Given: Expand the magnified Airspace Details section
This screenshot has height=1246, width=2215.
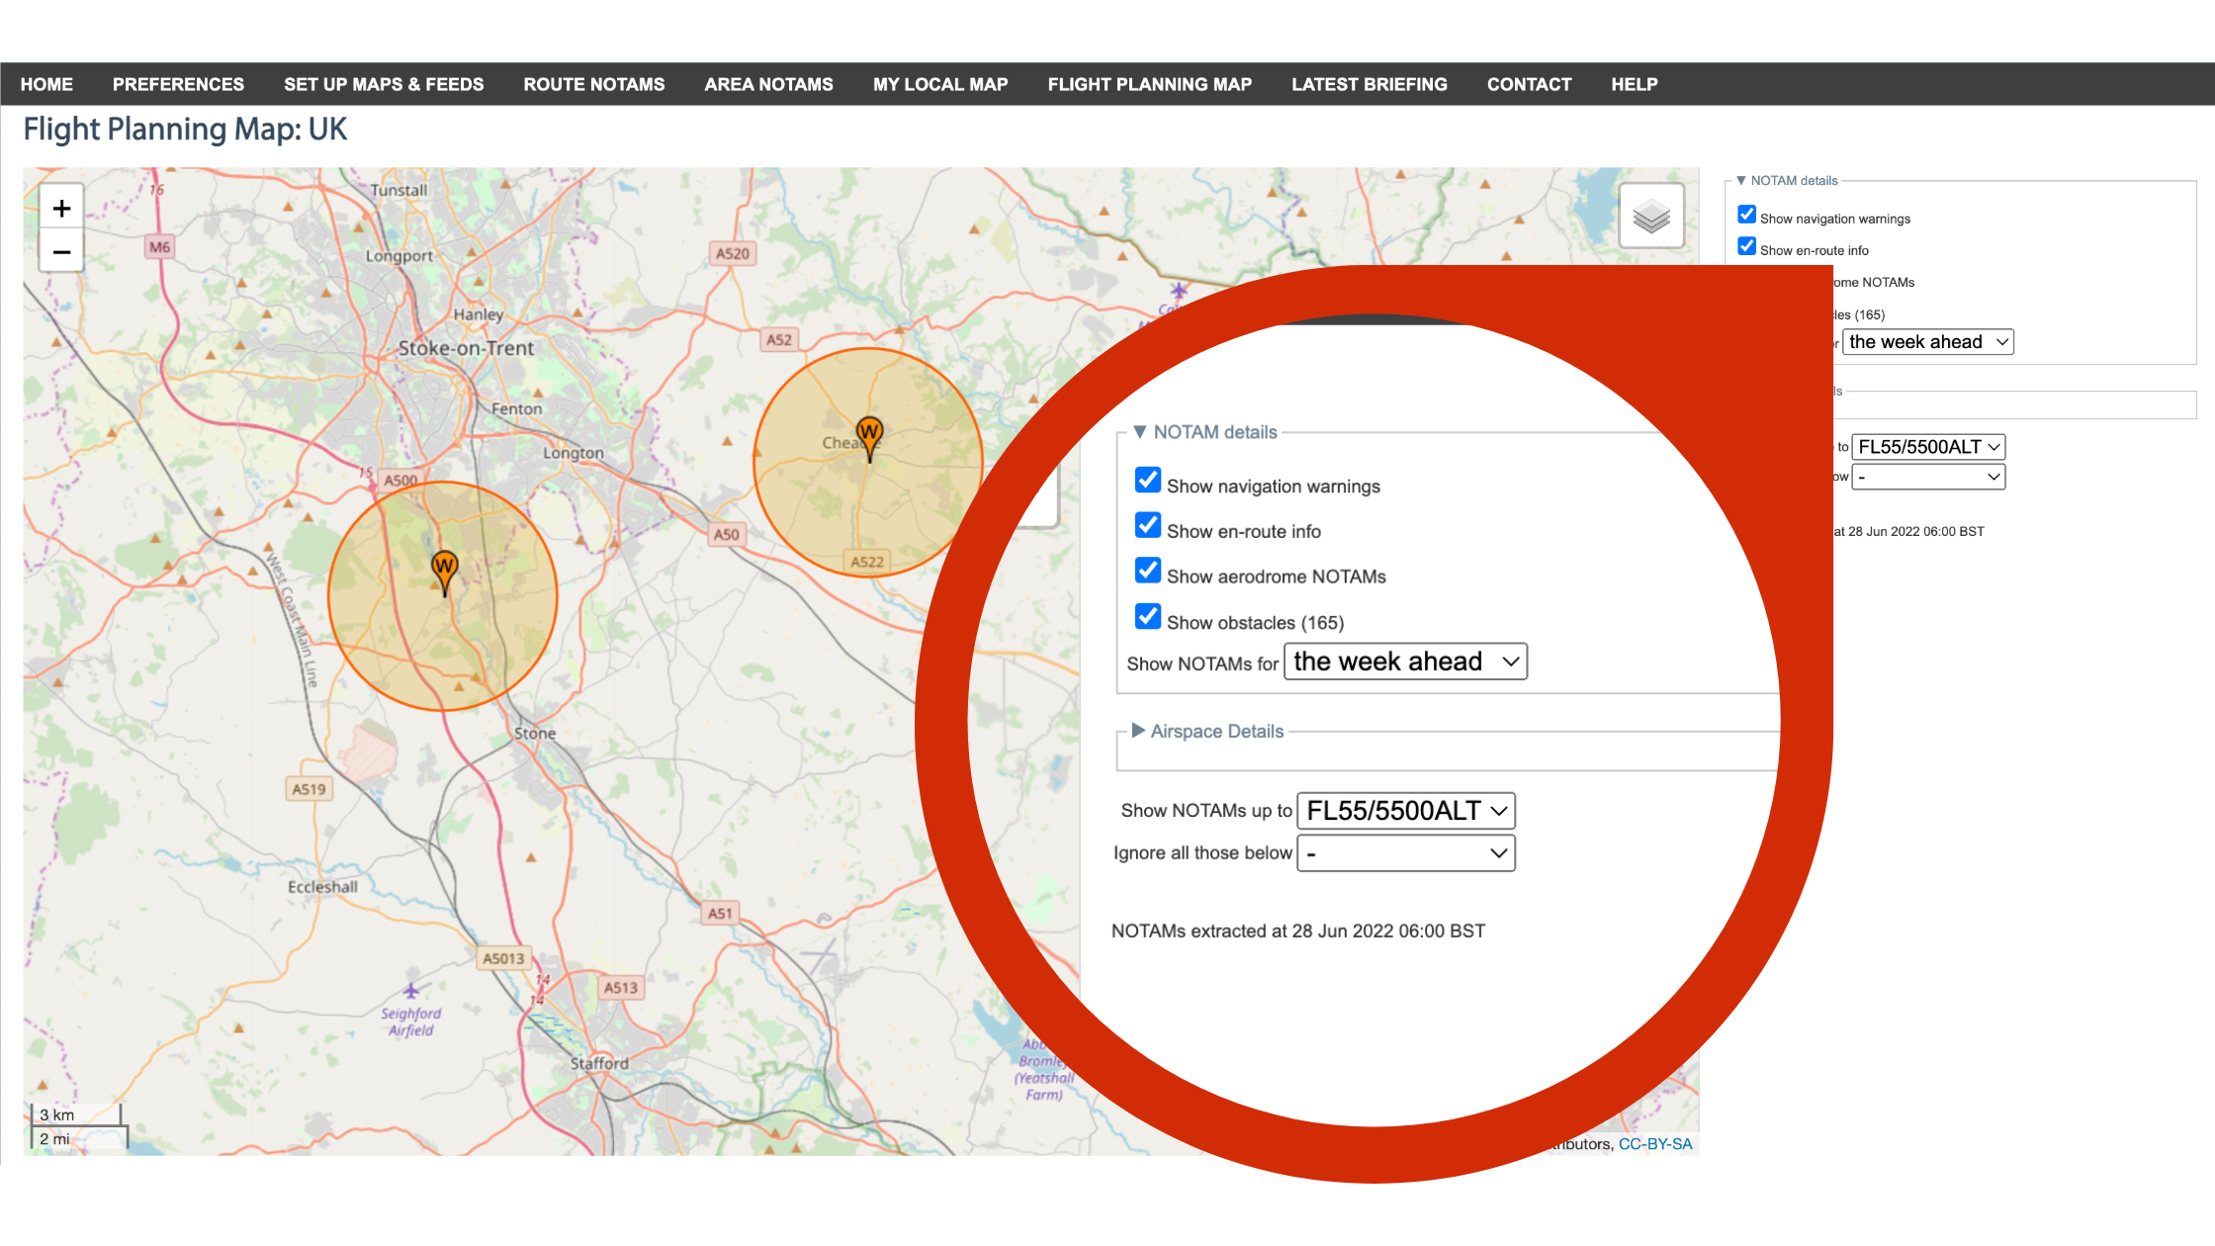Looking at the screenshot, I should click(x=1216, y=732).
